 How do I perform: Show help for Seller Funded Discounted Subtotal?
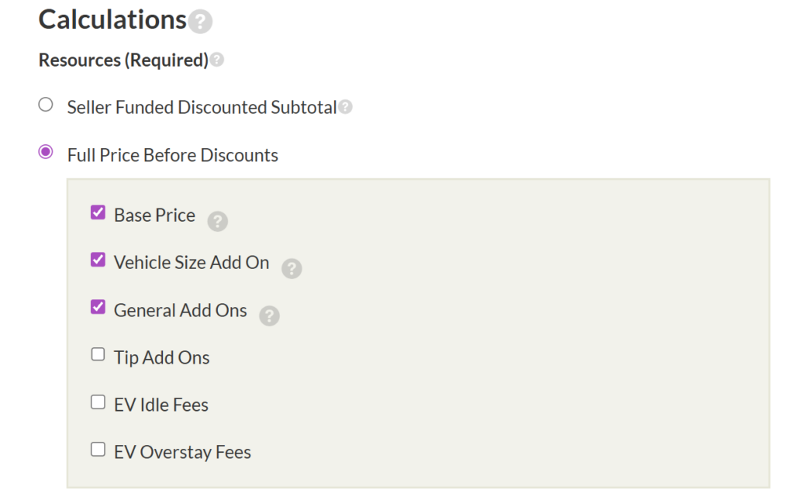pyautogui.click(x=345, y=107)
